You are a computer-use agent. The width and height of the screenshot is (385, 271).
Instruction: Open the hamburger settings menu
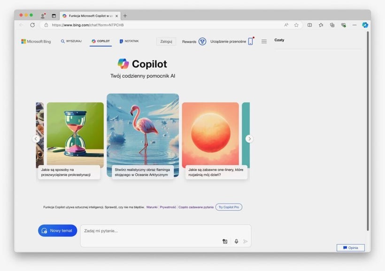264,42
